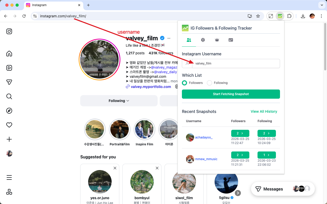Image resolution: width=327 pixels, height=204 pixels.
Task: Click the 1,217 posts count
Action: 135,53
